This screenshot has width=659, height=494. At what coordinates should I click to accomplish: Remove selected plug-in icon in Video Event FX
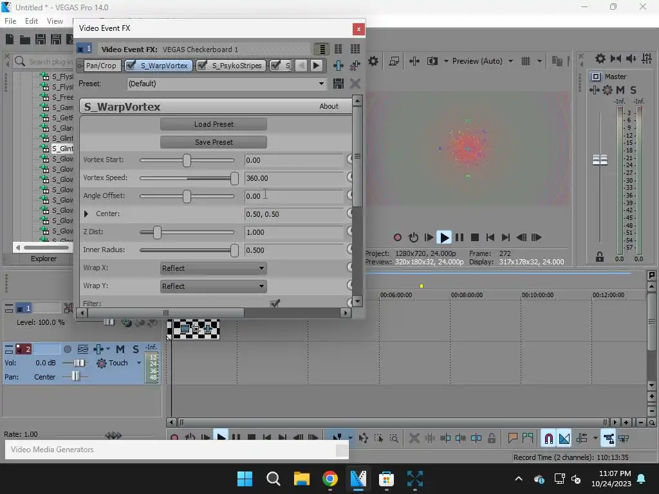(x=355, y=66)
